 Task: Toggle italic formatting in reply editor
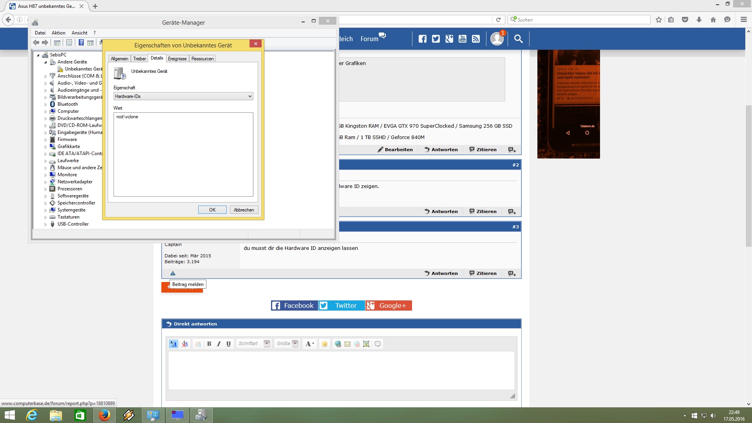point(219,344)
